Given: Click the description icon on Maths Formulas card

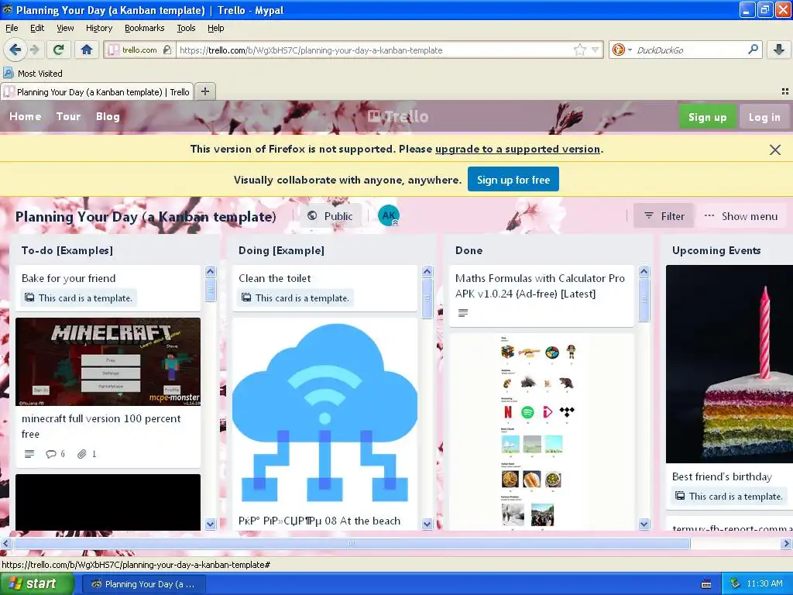Looking at the screenshot, I should (x=463, y=313).
